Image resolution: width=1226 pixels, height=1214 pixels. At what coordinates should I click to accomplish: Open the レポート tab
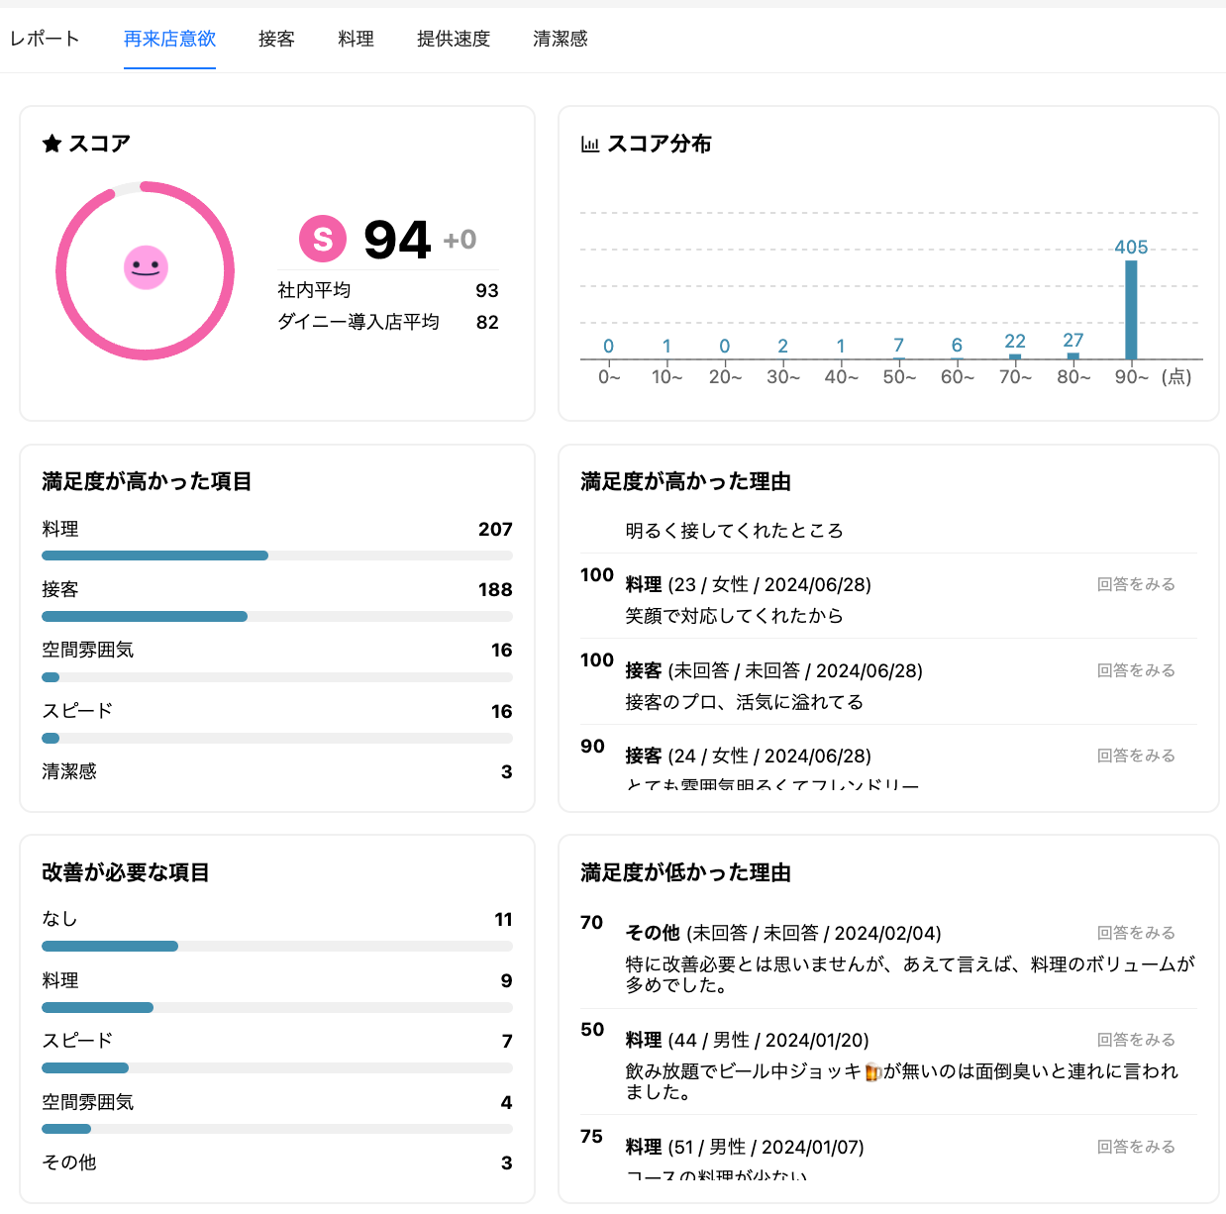[x=45, y=39]
